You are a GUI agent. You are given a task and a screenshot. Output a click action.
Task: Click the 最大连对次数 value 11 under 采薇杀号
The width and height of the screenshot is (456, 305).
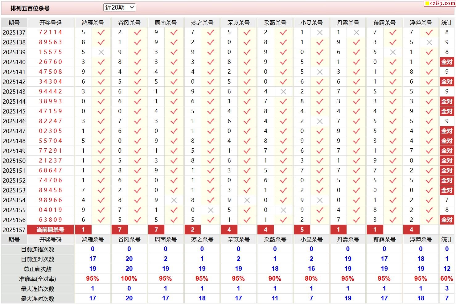coord(275,299)
